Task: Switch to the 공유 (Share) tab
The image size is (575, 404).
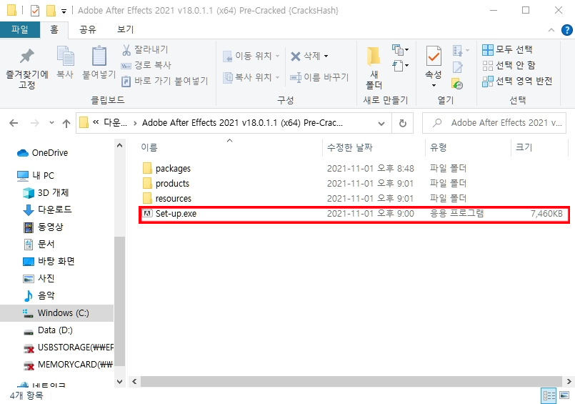Action: pyautogui.click(x=88, y=29)
